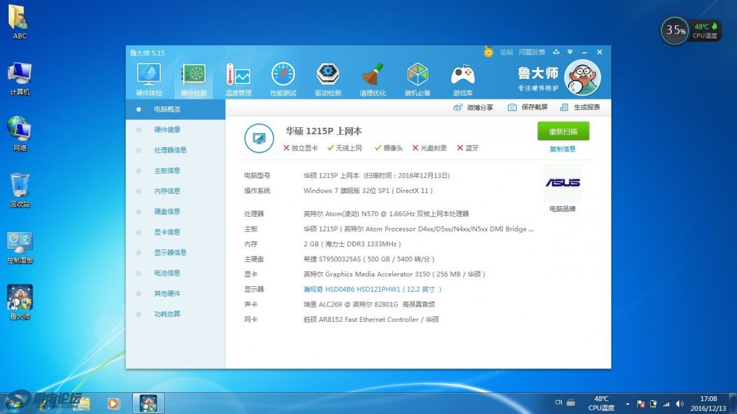Click the skin/upload icon next to 问题反馈
This screenshot has width=737, height=414.
(556, 52)
